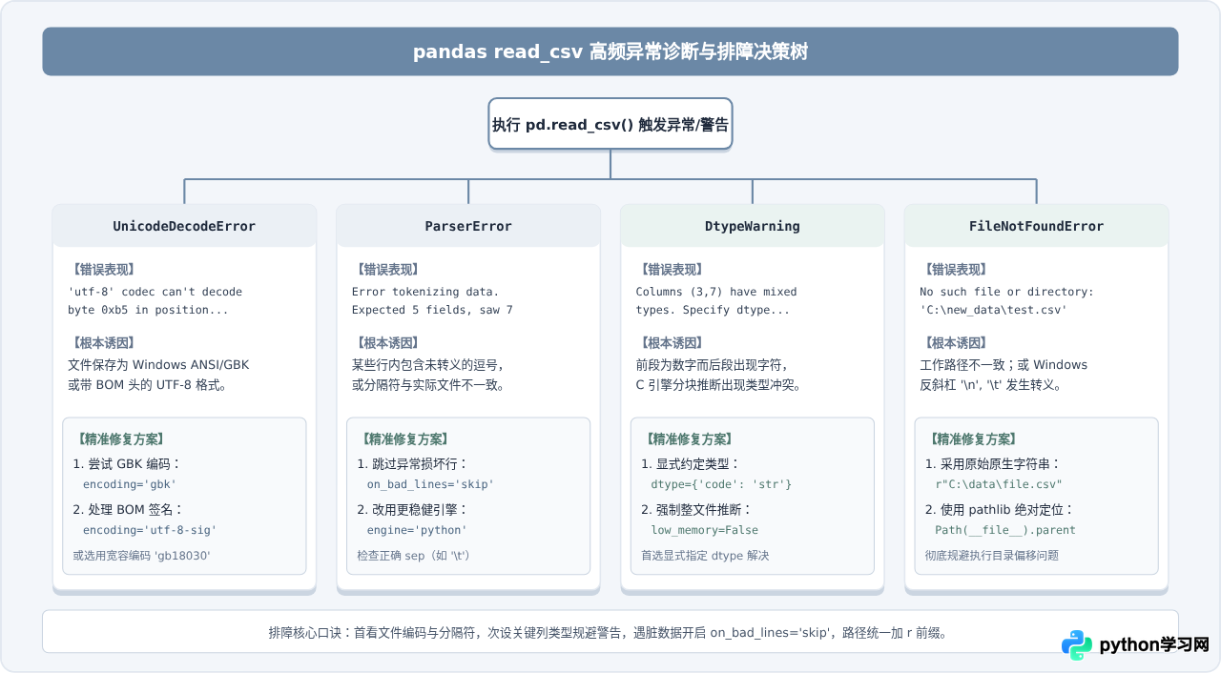Click the path 'C:\new_data\test.csv'
The image size is (1221, 673).
993,310
